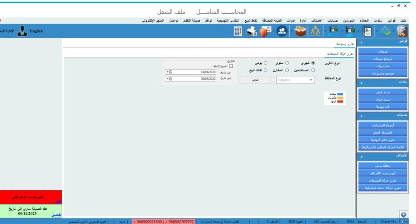Open الاستاذ العام general ledger

click(x=383, y=133)
